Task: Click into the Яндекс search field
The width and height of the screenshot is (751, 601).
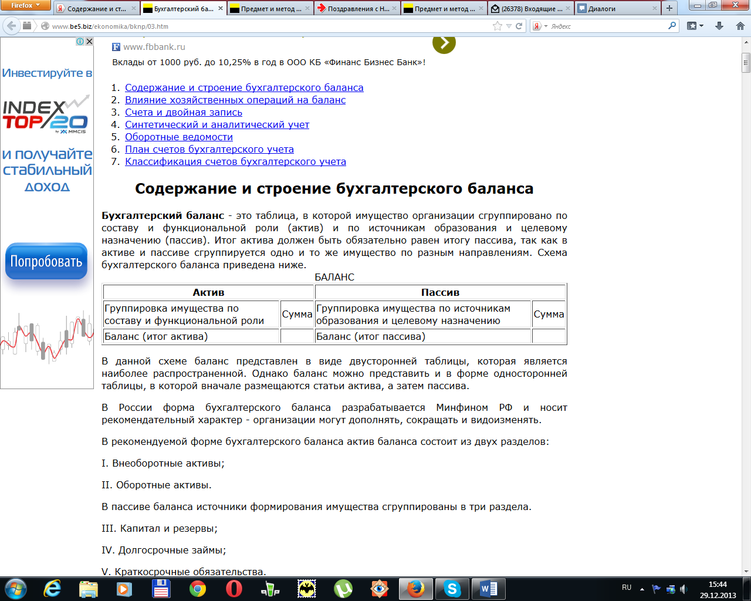Action: point(608,26)
